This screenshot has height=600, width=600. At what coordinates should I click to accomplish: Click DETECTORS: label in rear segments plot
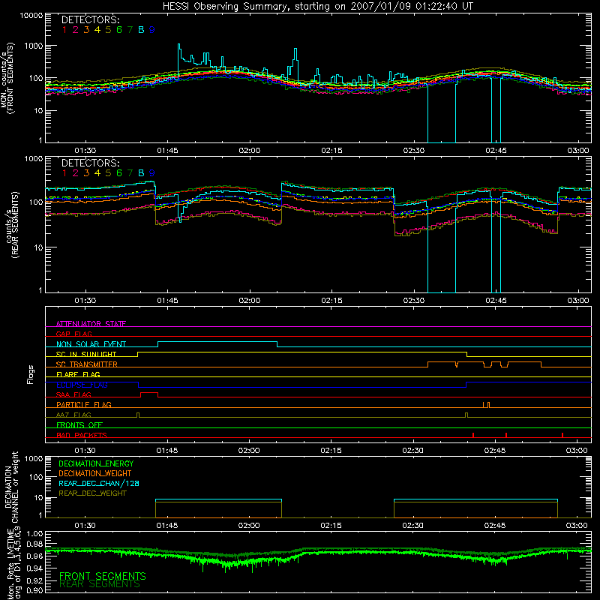(90, 163)
